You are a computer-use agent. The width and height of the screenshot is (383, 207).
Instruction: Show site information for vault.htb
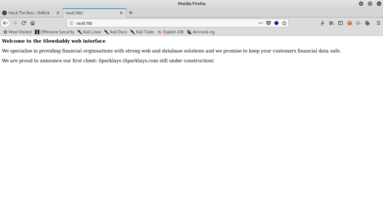tap(71, 23)
